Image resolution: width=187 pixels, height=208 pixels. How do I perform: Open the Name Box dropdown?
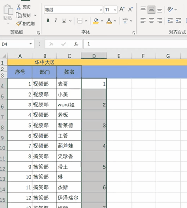(30, 44)
